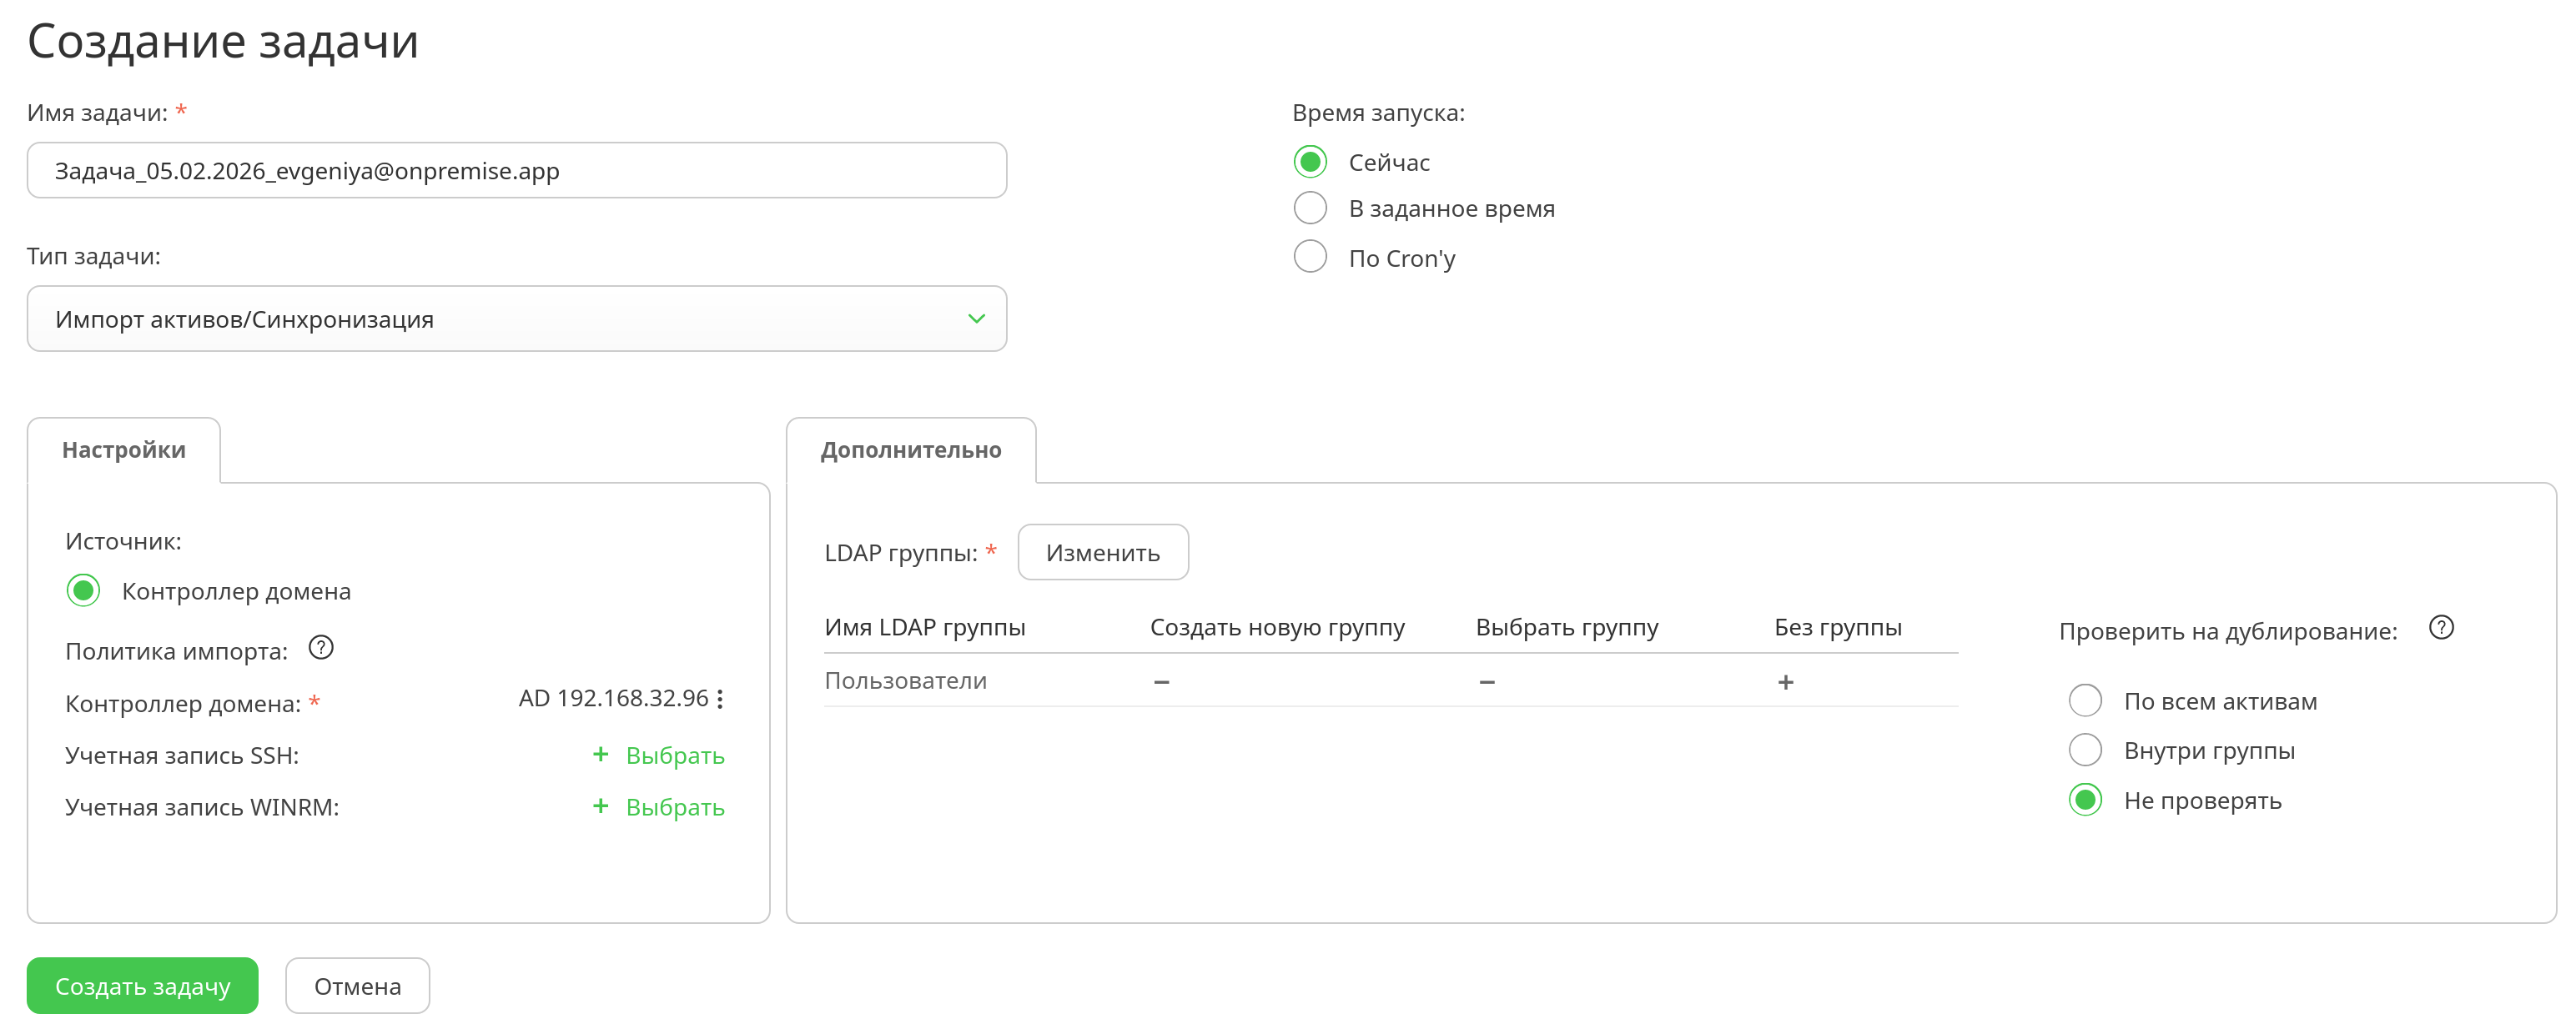Click minus mark under Создать новую группу
Screen dimensions: 2576x1034
[1161, 683]
